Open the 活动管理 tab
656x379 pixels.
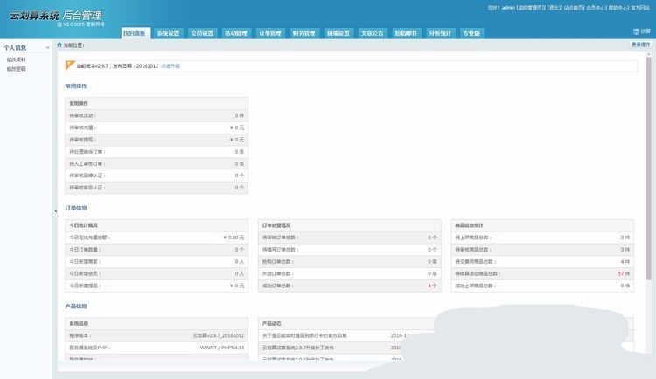tap(236, 33)
